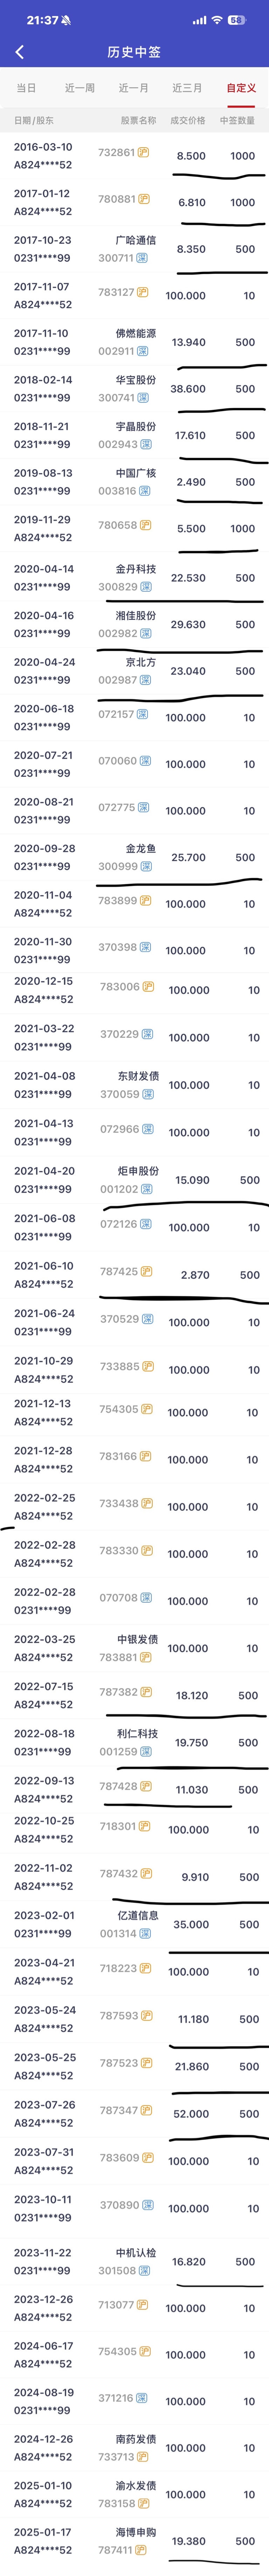269x2576 pixels.
Task: Open the 近三月 tab
Action: point(187,88)
